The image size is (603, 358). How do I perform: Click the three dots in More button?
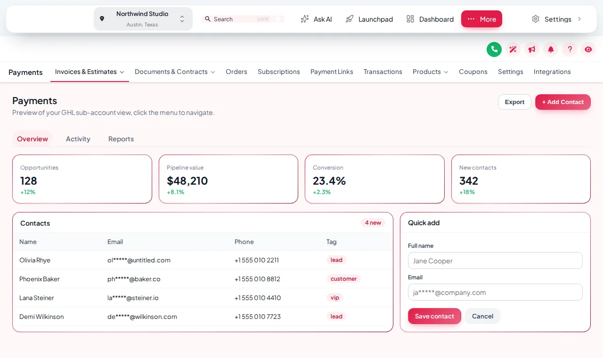coord(471,19)
